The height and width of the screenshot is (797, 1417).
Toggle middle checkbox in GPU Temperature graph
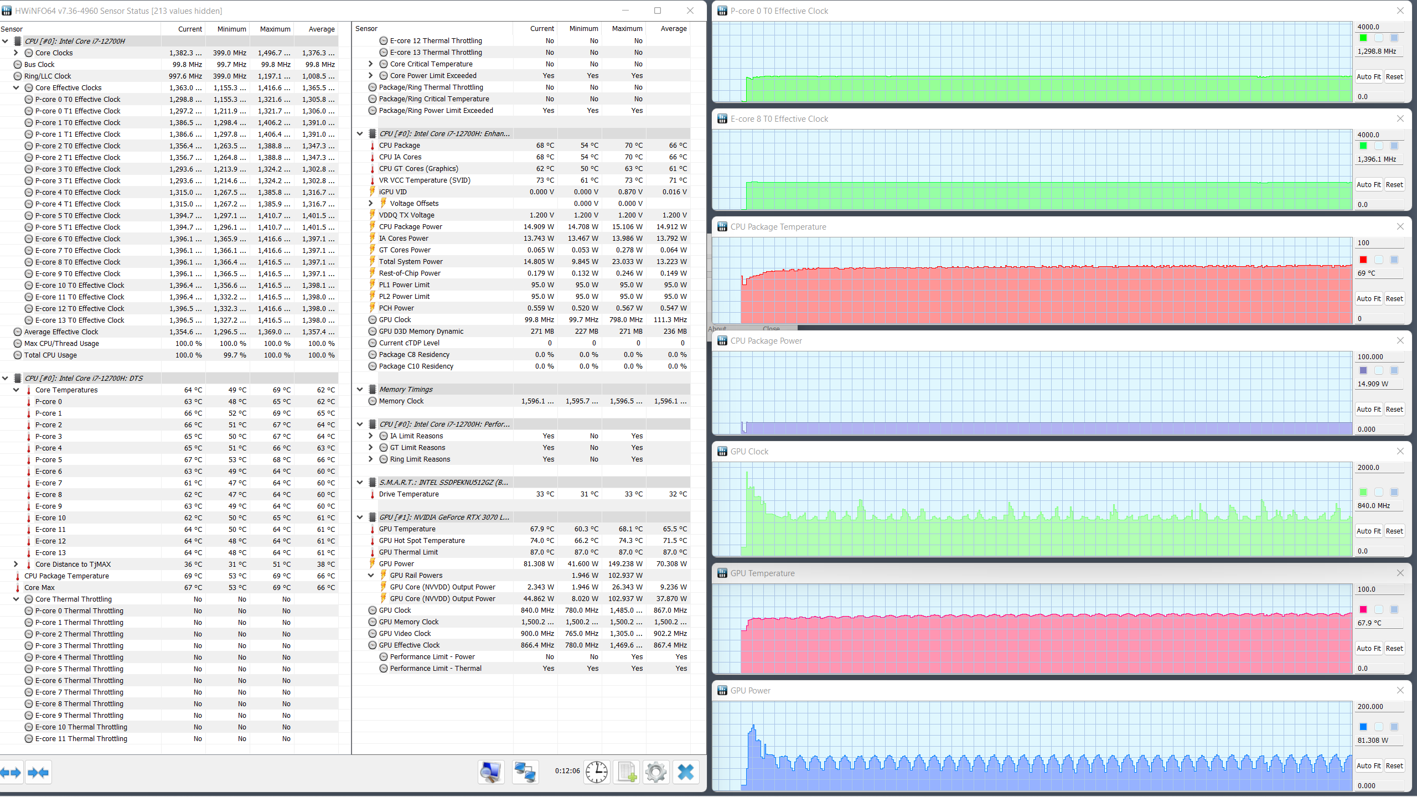click(1379, 609)
